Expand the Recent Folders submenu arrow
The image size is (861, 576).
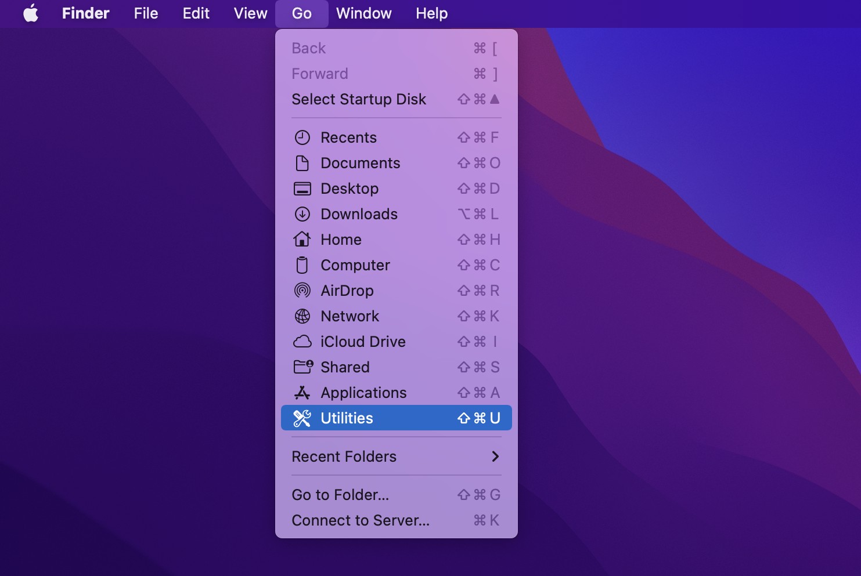495,457
